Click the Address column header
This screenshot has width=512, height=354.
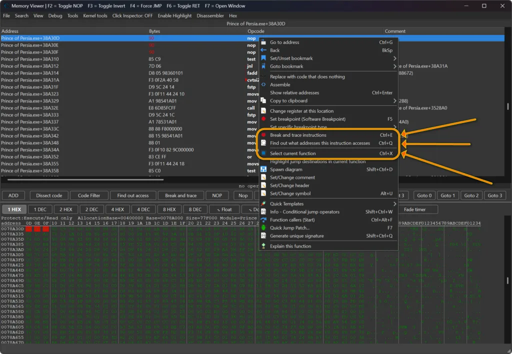tap(10, 31)
